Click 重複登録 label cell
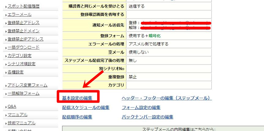This screenshot has width=264, height=131. [94, 77]
